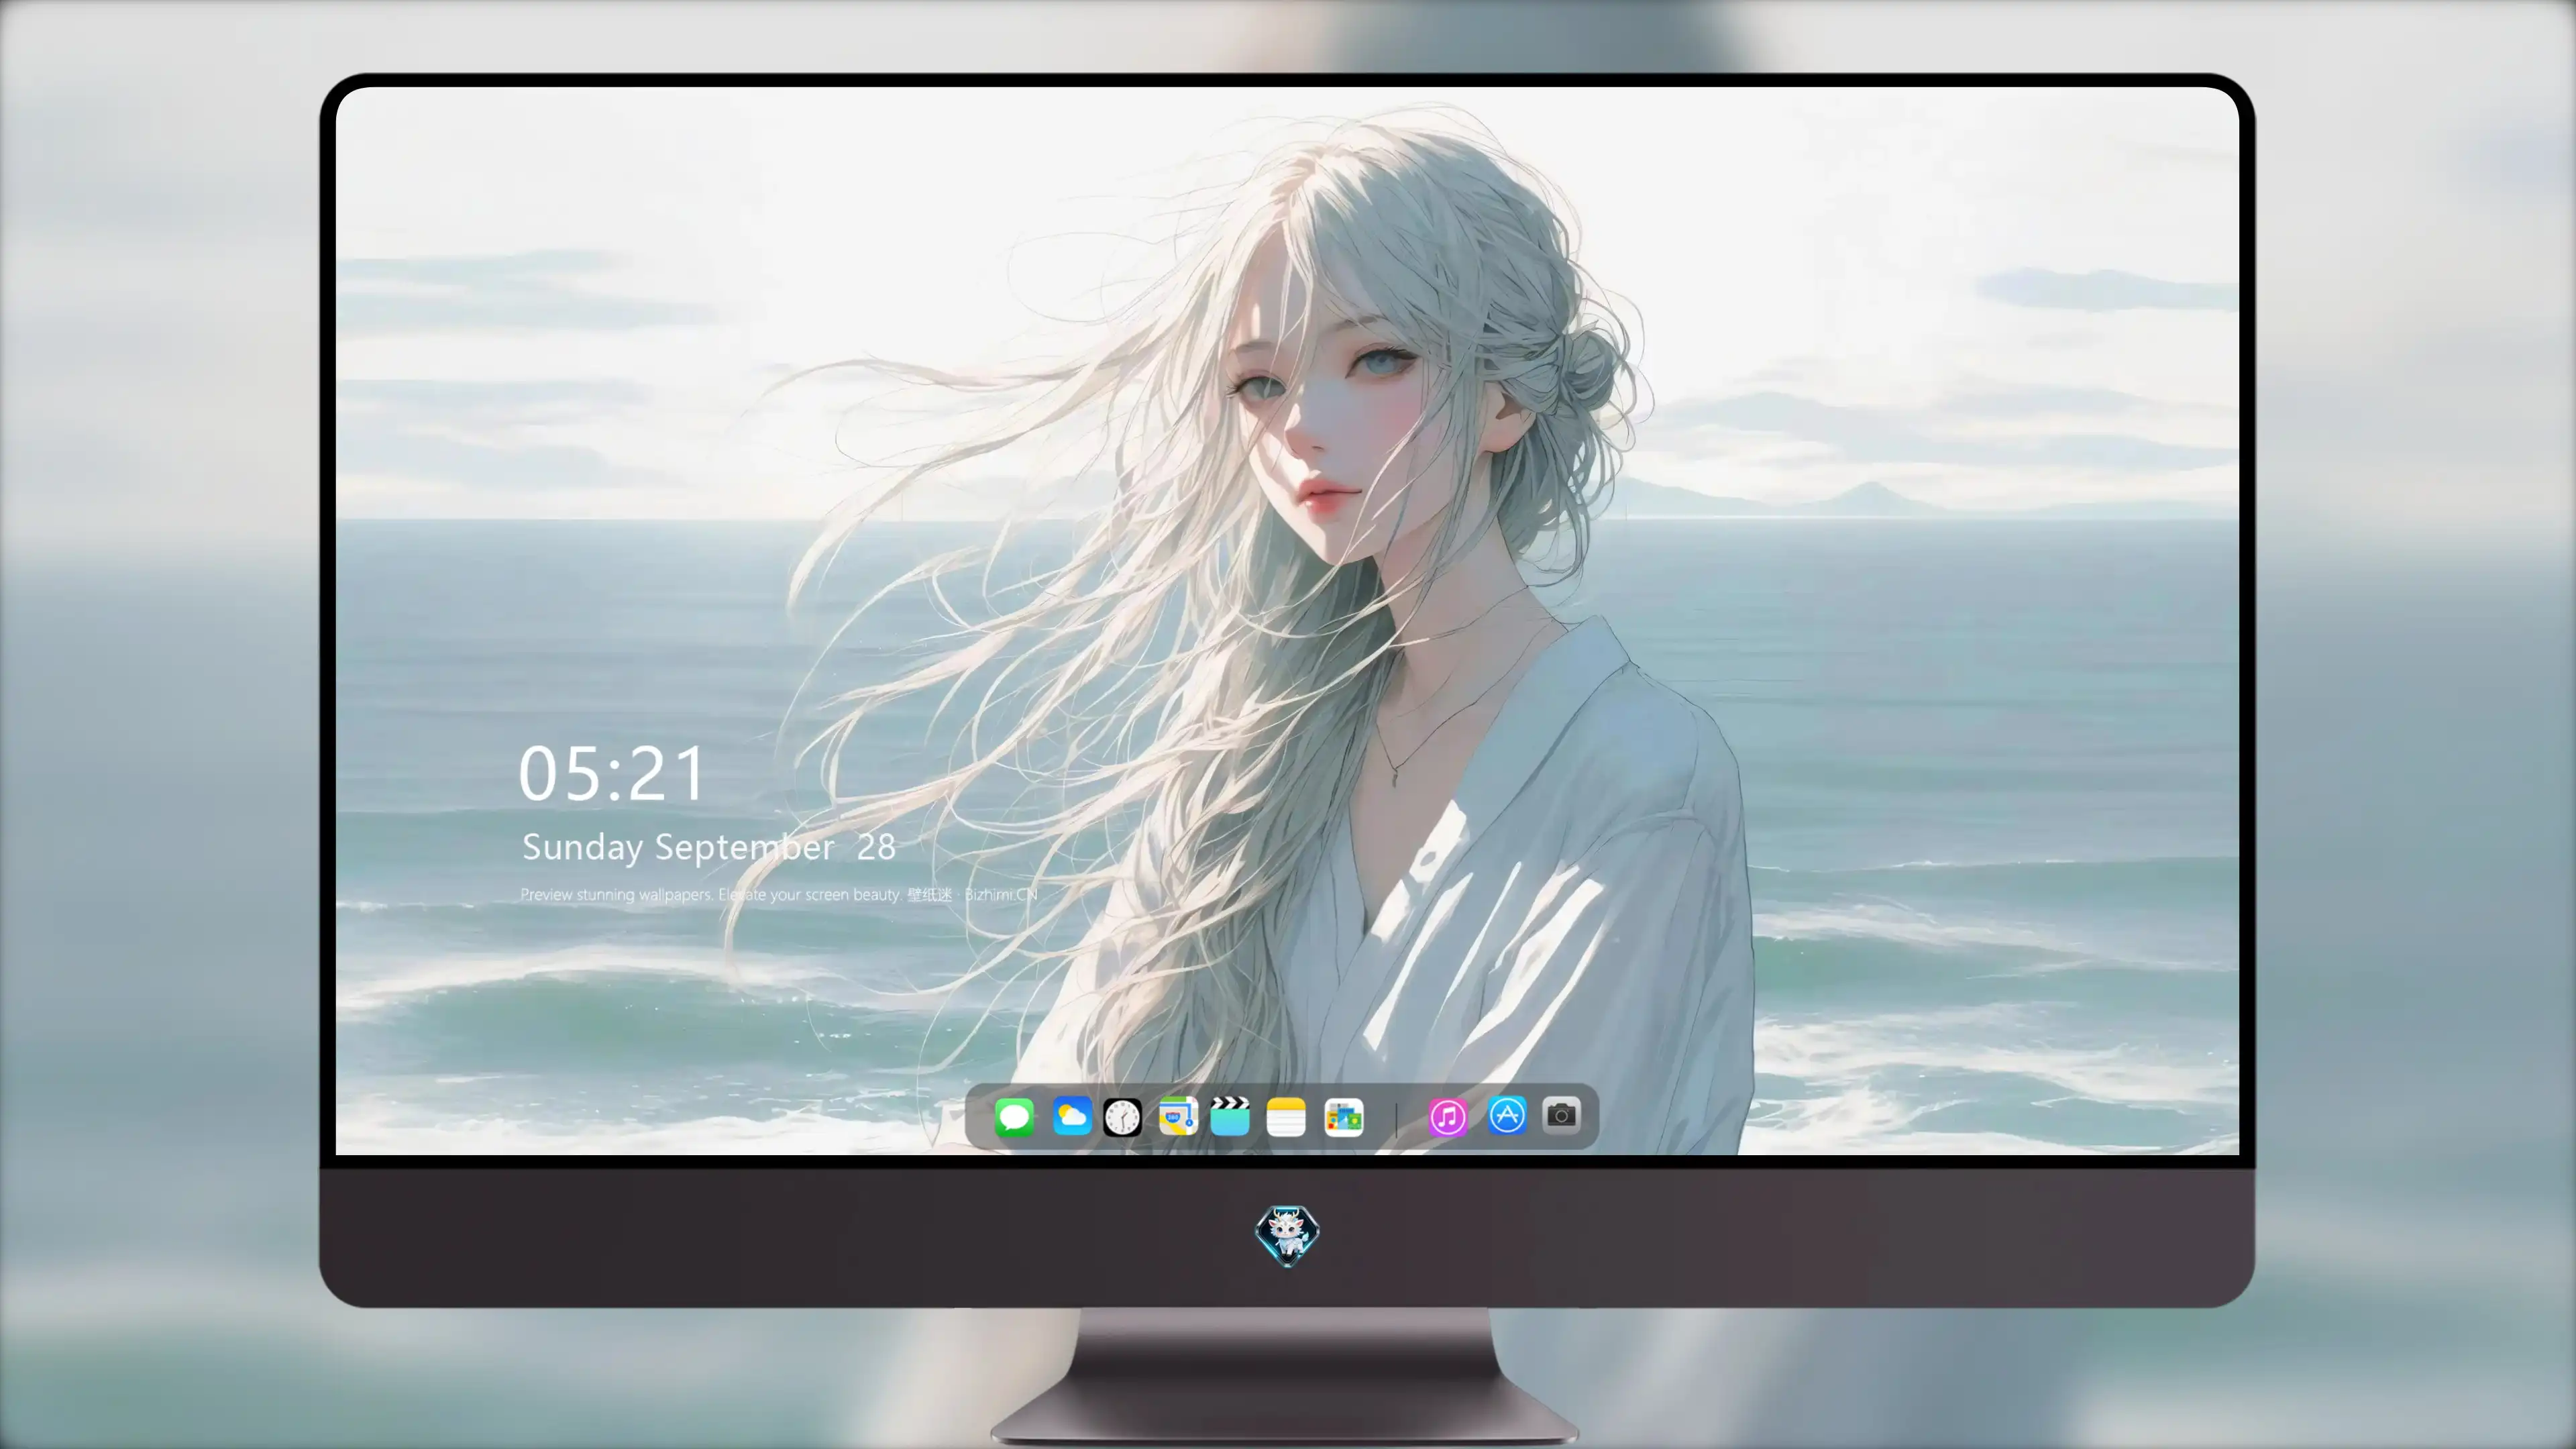This screenshot has height=1449, width=2576.
Task: Click the 05:21 clock display
Action: (x=611, y=774)
